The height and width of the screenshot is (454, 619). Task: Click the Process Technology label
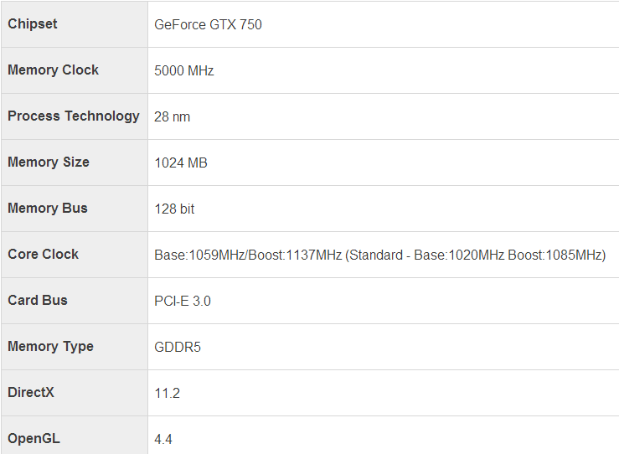[x=74, y=116]
